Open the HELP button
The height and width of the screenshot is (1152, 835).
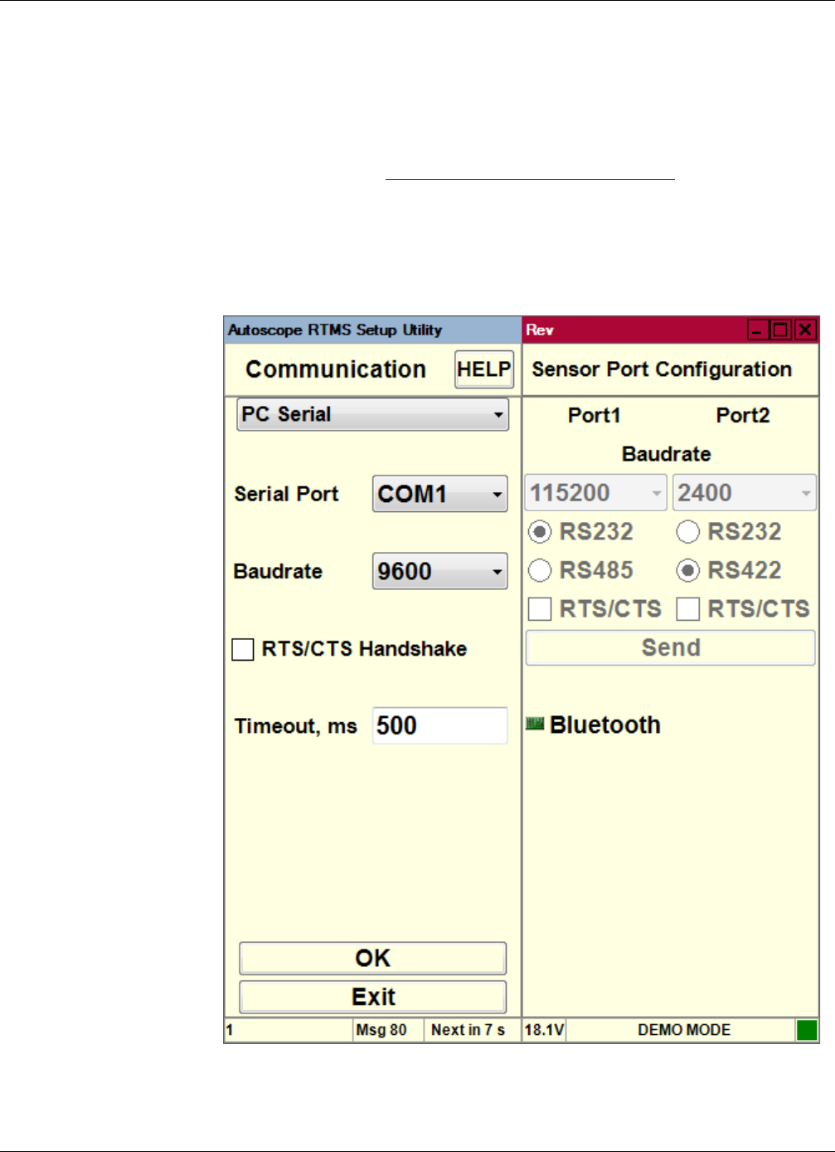click(484, 369)
